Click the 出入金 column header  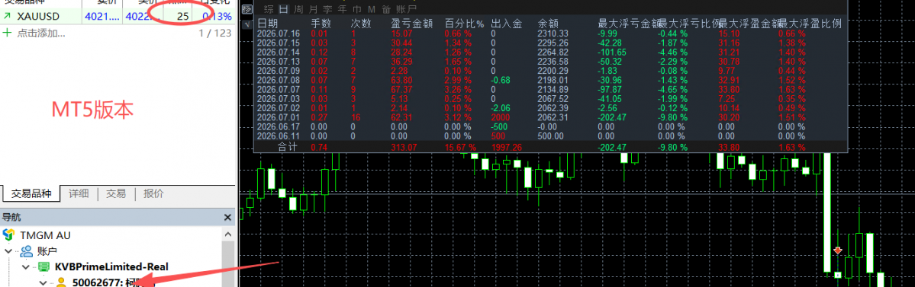(507, 24)
